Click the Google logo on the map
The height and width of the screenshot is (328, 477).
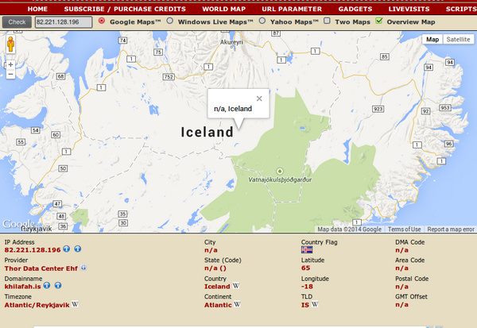(18, 224)
